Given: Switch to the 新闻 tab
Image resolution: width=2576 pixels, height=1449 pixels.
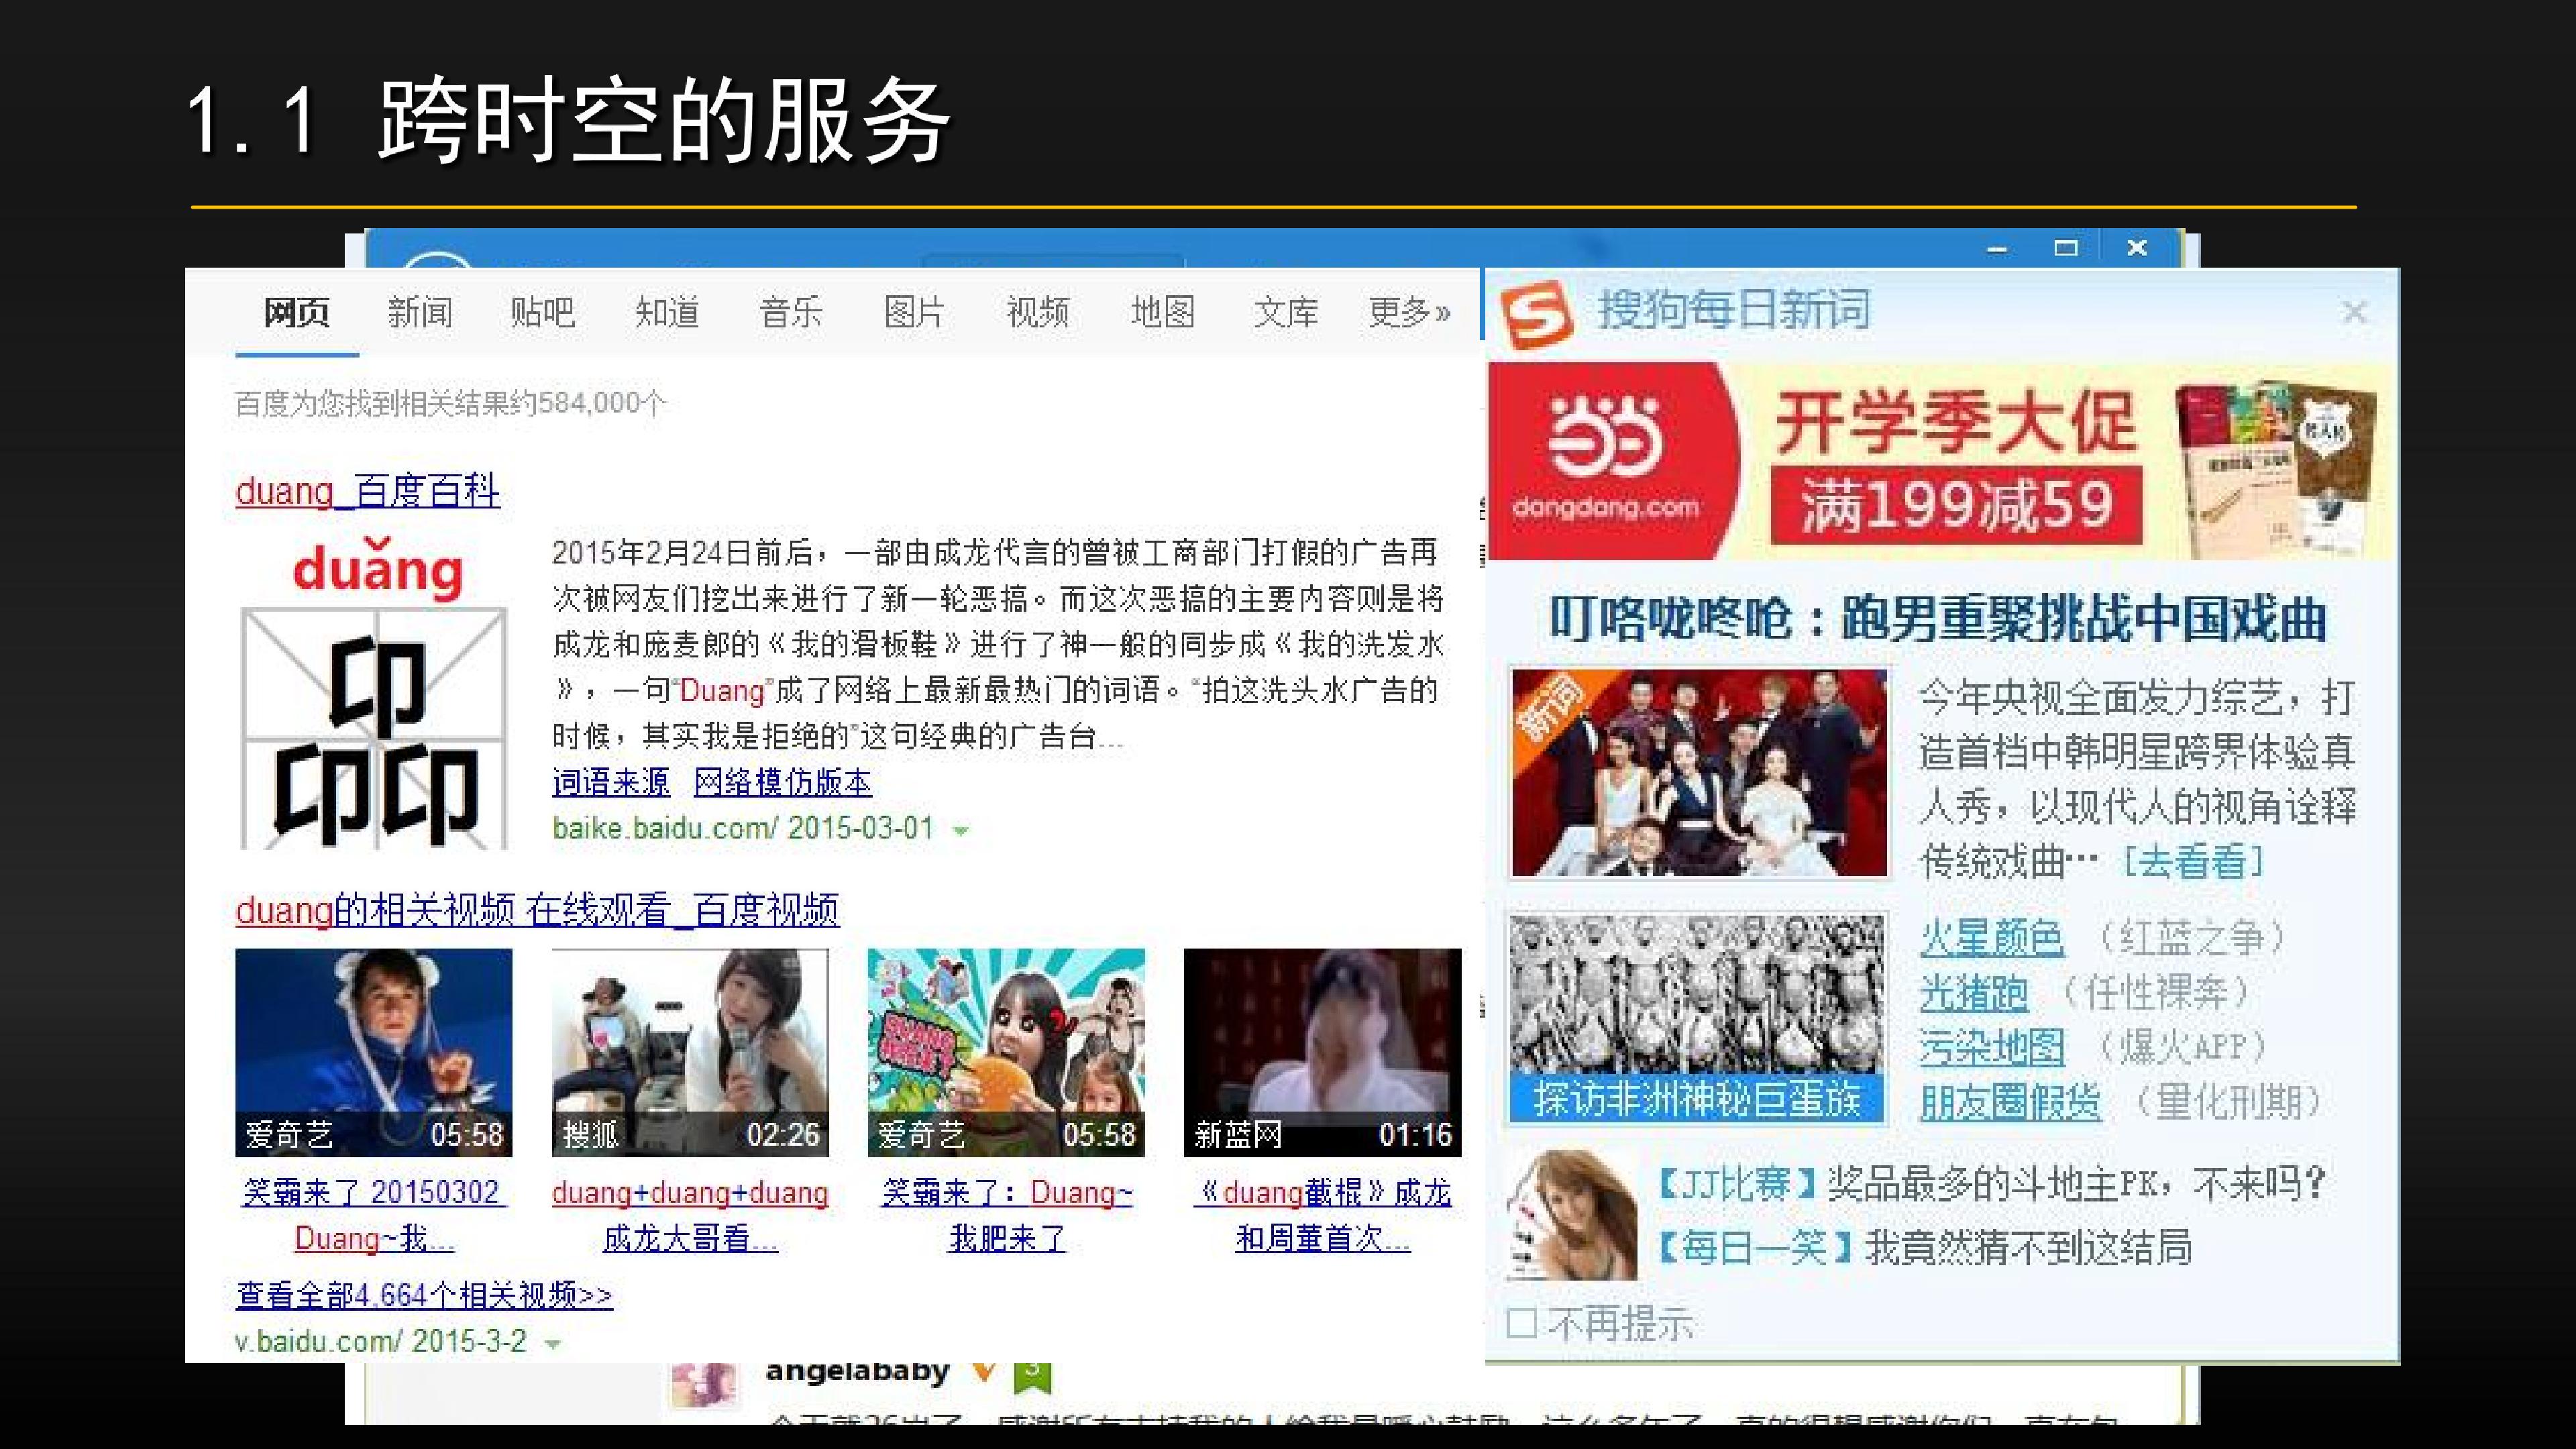Looking at the screenshot, I should click(x=420, y=312).
